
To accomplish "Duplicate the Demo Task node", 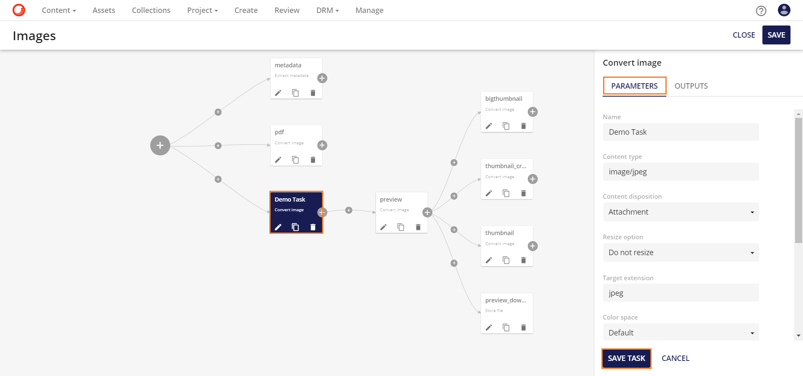I will click(x=295, y=227).
